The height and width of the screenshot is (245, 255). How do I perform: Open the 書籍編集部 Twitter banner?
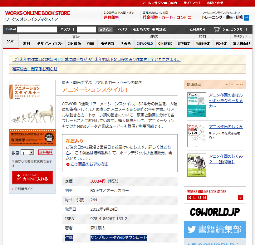(x=215, y=229)
